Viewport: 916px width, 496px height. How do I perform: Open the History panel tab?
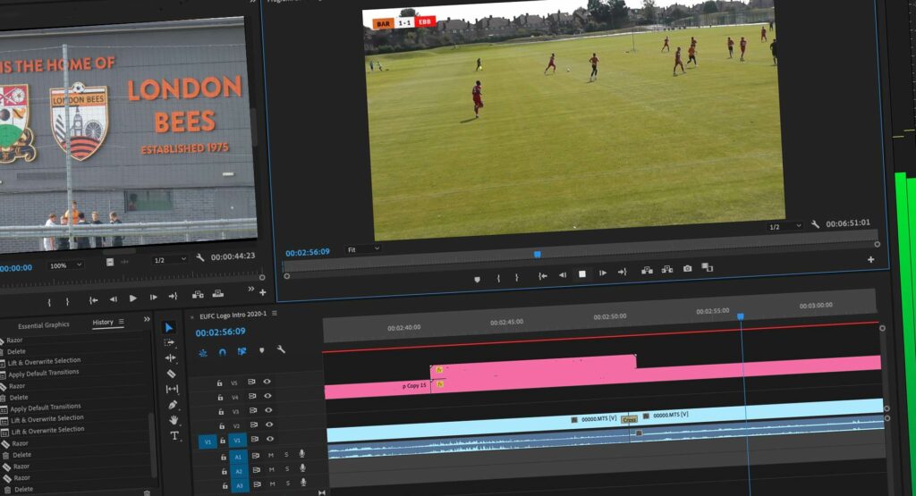(103, 322)
